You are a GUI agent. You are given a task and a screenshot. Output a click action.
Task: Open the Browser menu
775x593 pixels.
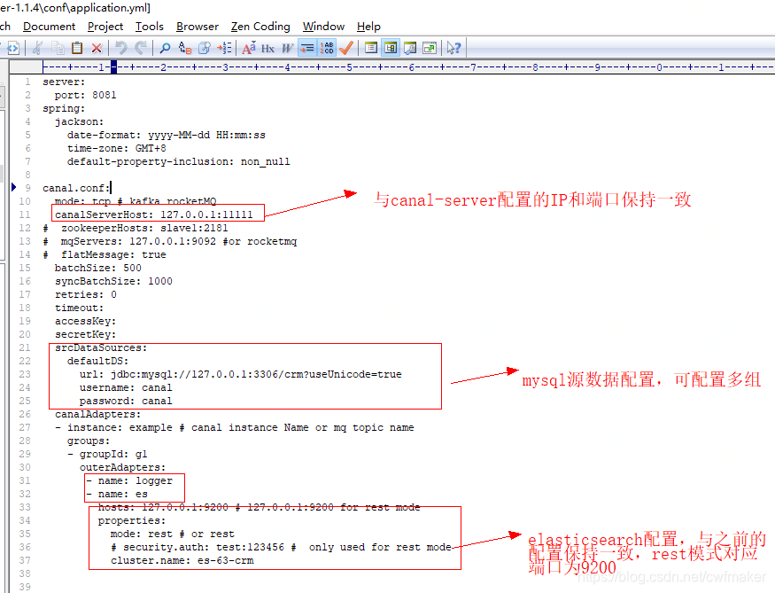pyautogui.click(x=198, y=27)
